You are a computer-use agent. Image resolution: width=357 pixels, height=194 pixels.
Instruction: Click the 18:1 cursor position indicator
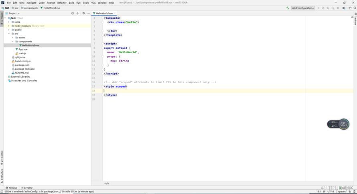click(318, 192)
